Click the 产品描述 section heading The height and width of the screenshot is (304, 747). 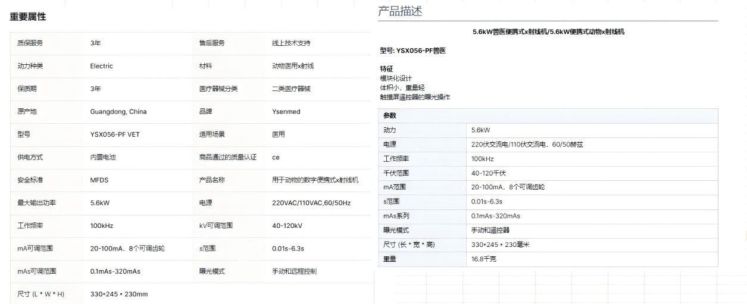pyautogui.click(x=400, y=11)
